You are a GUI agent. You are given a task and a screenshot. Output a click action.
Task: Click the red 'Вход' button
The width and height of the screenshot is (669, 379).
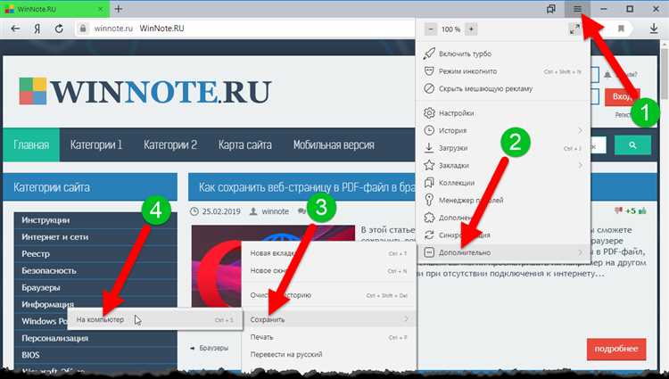coord(622,97)
